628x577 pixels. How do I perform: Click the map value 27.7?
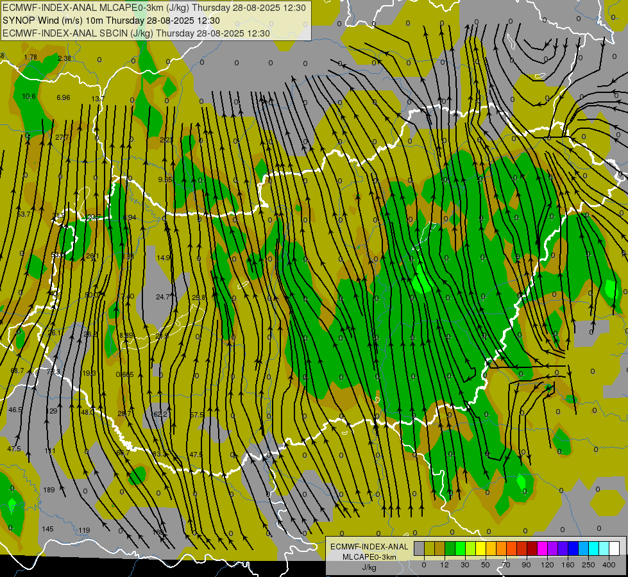point(62,137)
